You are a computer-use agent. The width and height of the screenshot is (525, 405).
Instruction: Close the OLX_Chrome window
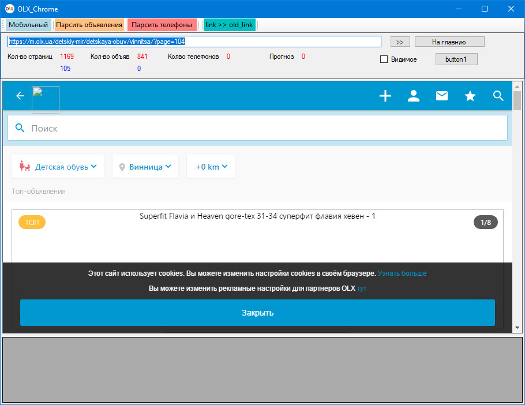pyautogui.click(x=511, y=9)
